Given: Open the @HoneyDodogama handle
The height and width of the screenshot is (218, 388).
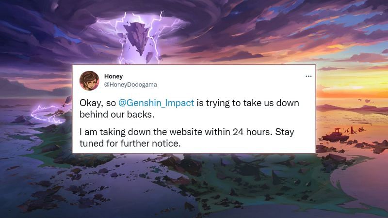Looking at the screenshot, I should pyautogui.click(x=130, y=85).
